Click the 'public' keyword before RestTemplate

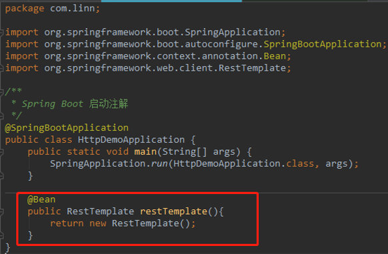pyautogui.click(x=44, y=212)
